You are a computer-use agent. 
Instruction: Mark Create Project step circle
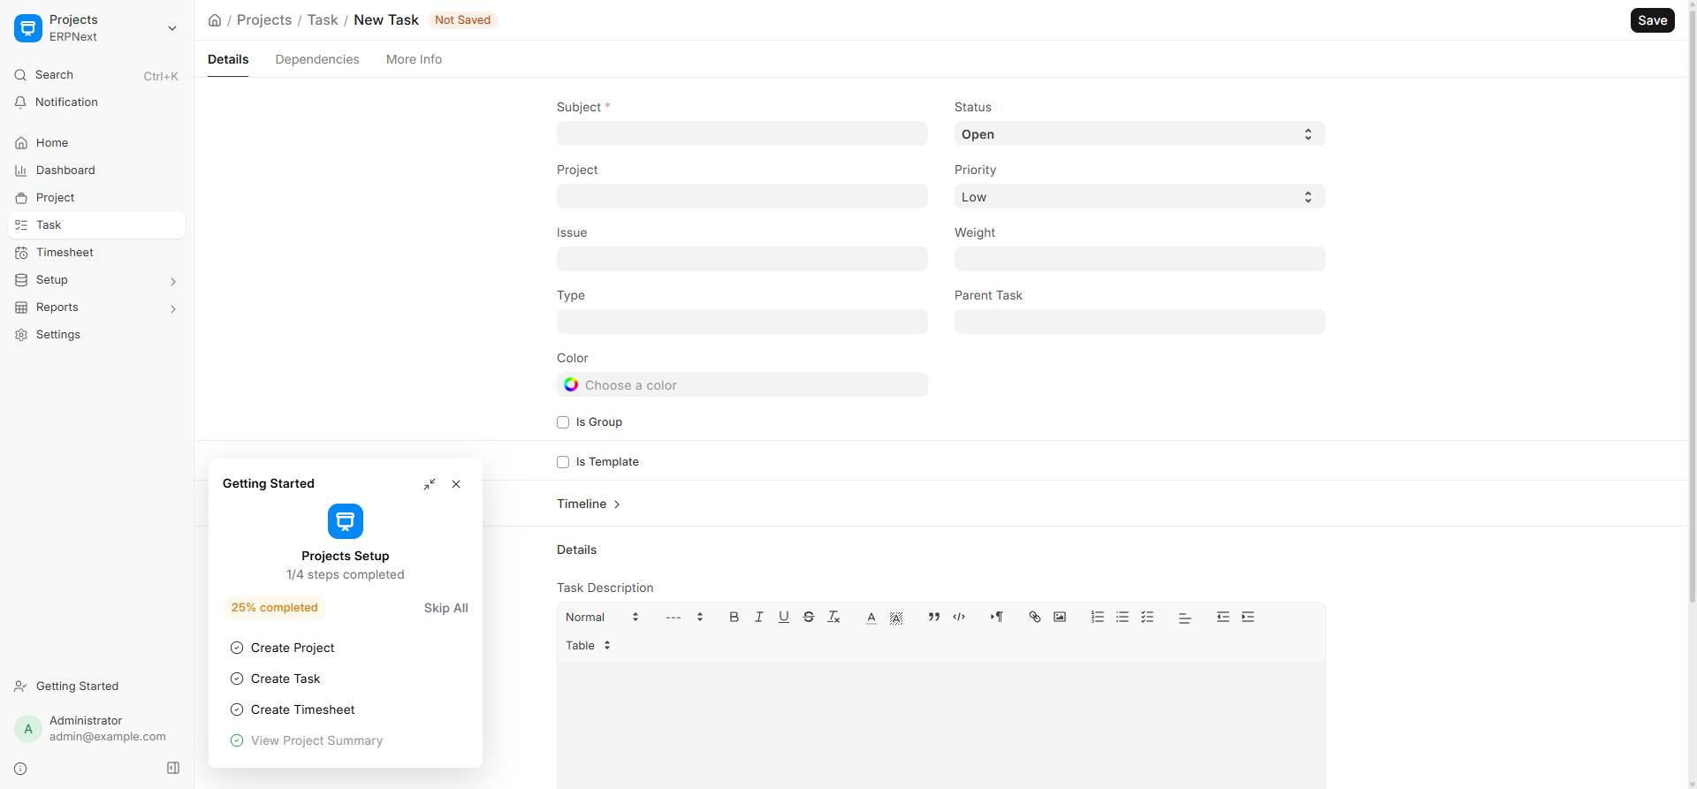click(x=237, y=648)
